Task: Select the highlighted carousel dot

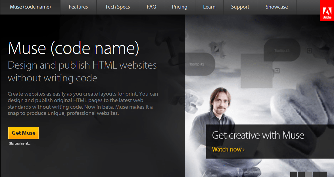Action: tap(309, 174)
